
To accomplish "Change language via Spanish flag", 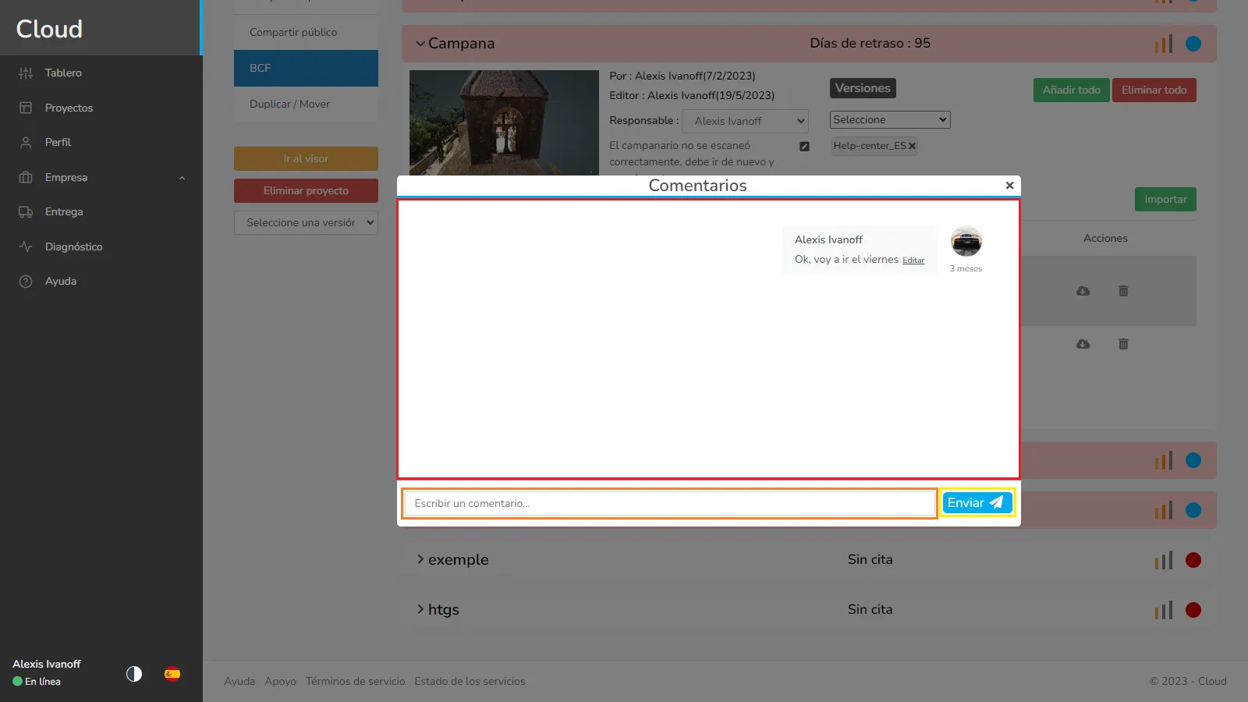I will [x=172, y=674].
